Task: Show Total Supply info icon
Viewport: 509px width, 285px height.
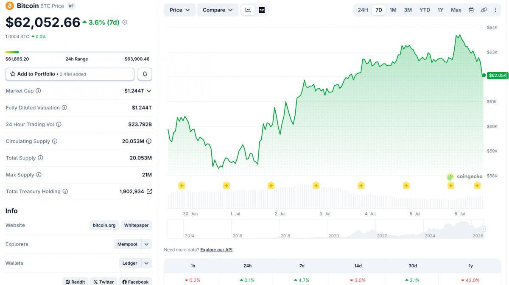Action: 40,158
